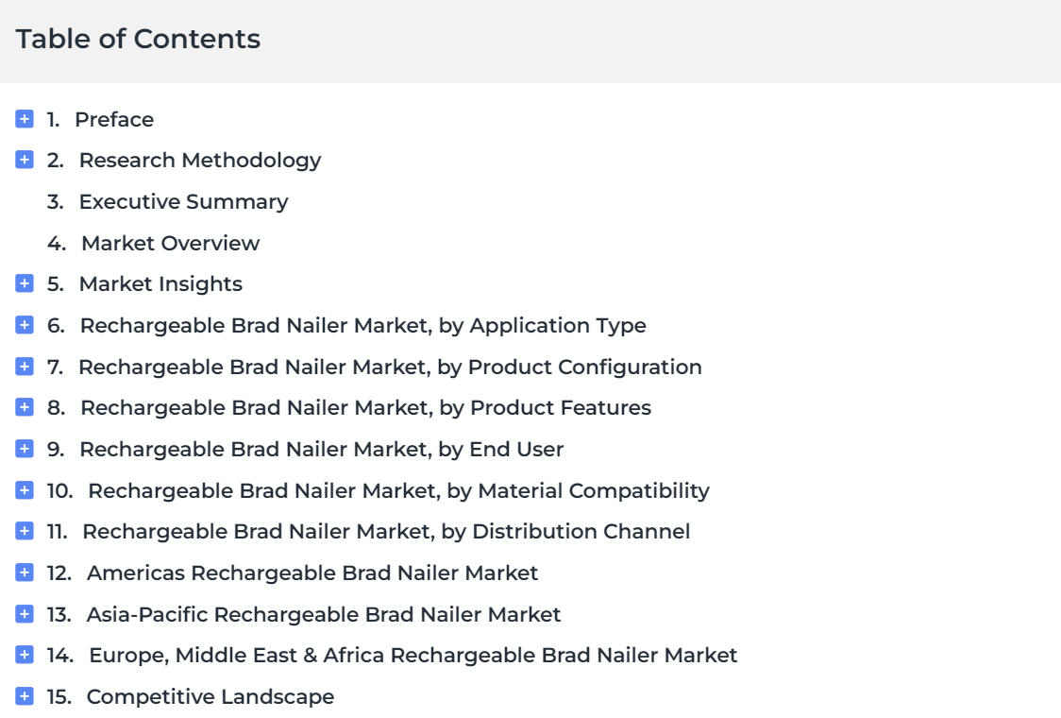Expand the Asia-Pacific market section icon
The height and width of the screenshot is (718, 1061).
tap(25, 614)
